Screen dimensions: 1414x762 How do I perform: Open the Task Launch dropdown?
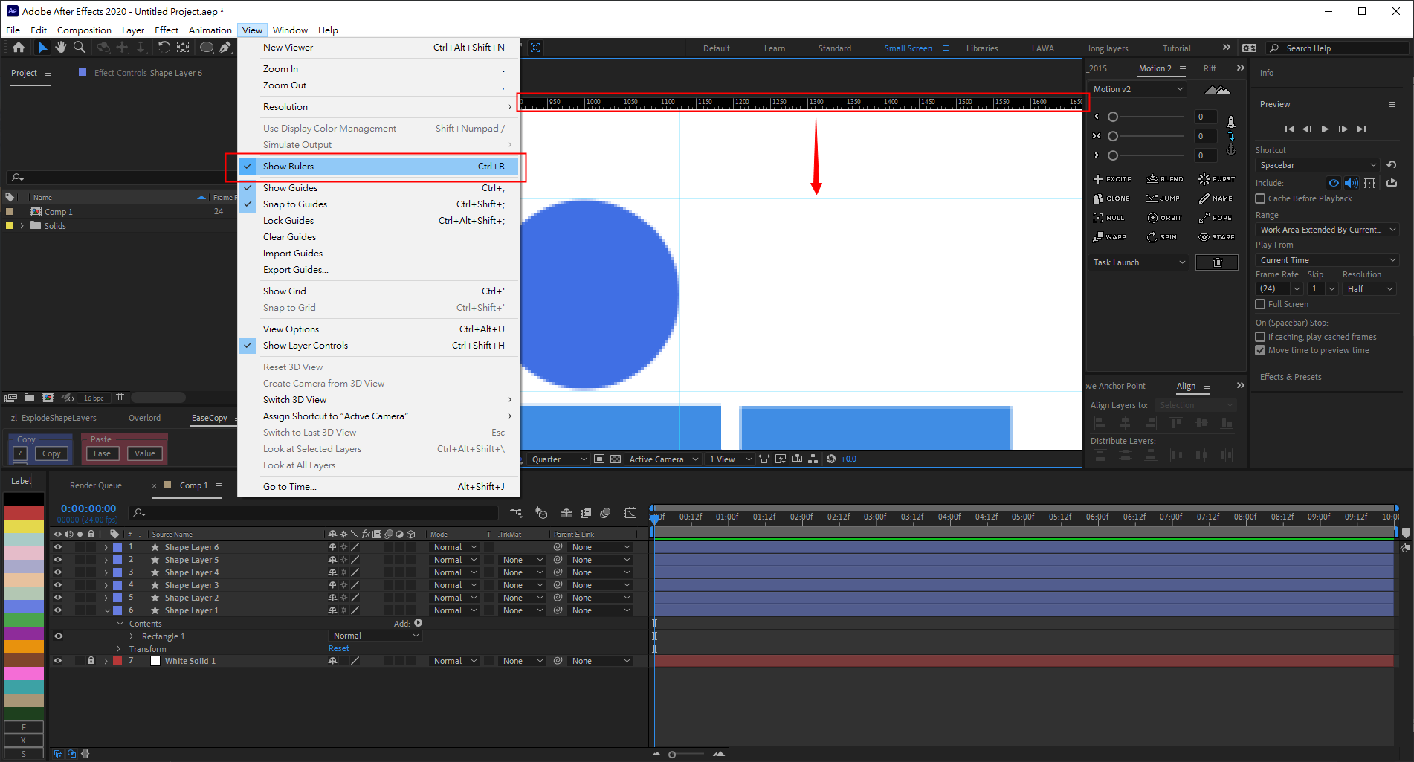[1138, 262]
